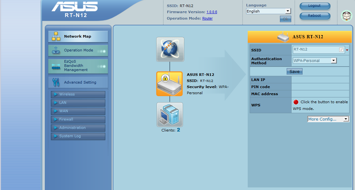The image size is (355, 190).
Task: Expand the red arrow next to SSID
Action: [347, 50]
